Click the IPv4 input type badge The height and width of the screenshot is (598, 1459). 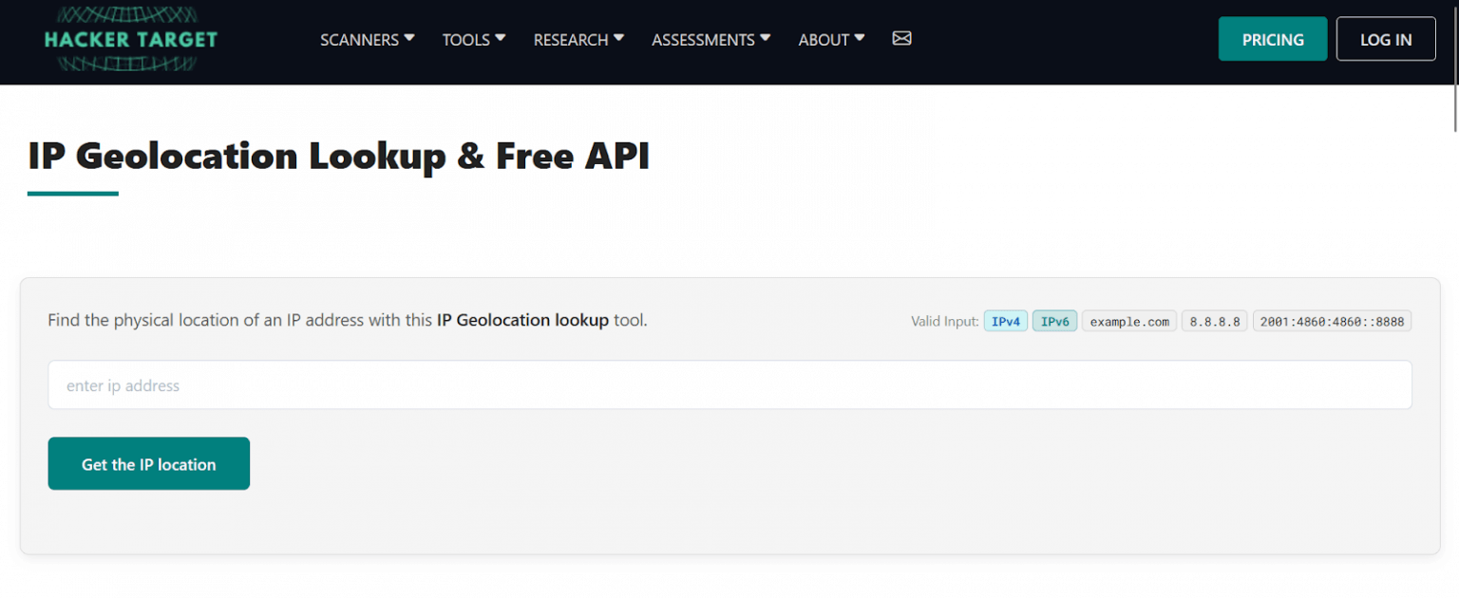coord(1005,321)
